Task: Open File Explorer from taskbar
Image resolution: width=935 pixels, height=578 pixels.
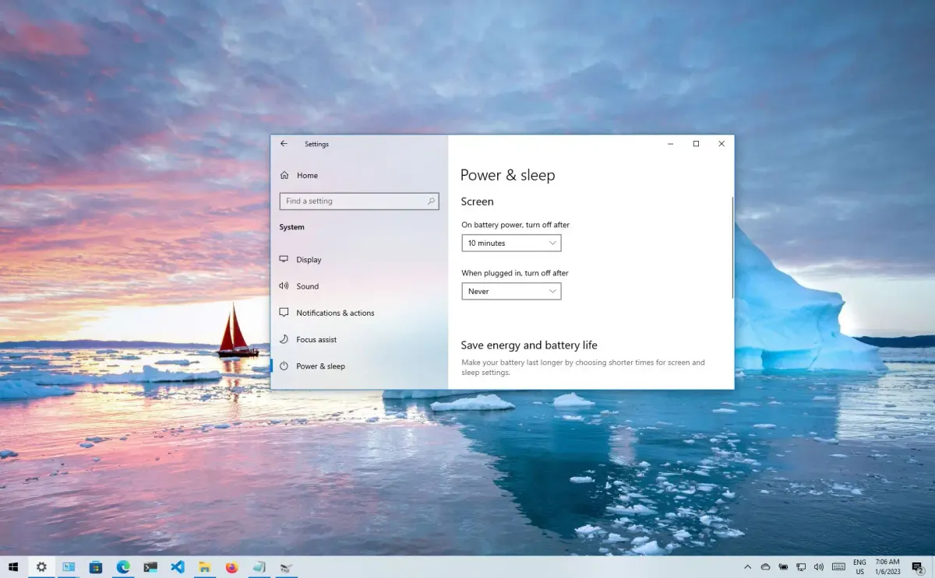Action: pyautogui.click(x=205, y=567)
